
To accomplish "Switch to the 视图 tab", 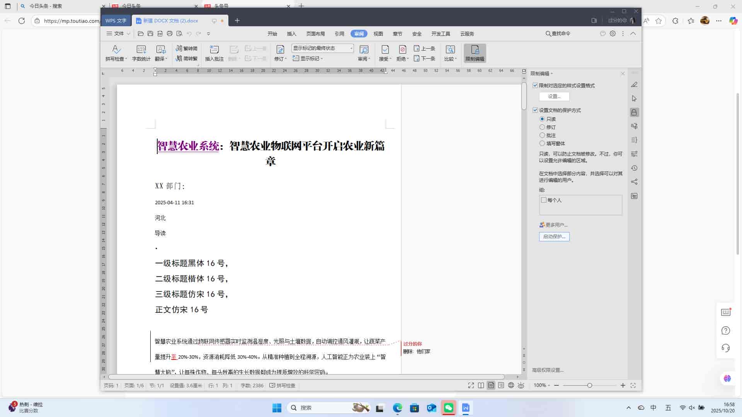I will (378, 34).
